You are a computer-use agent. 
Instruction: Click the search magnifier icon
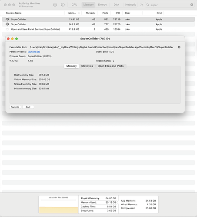(x=147, y=5)
